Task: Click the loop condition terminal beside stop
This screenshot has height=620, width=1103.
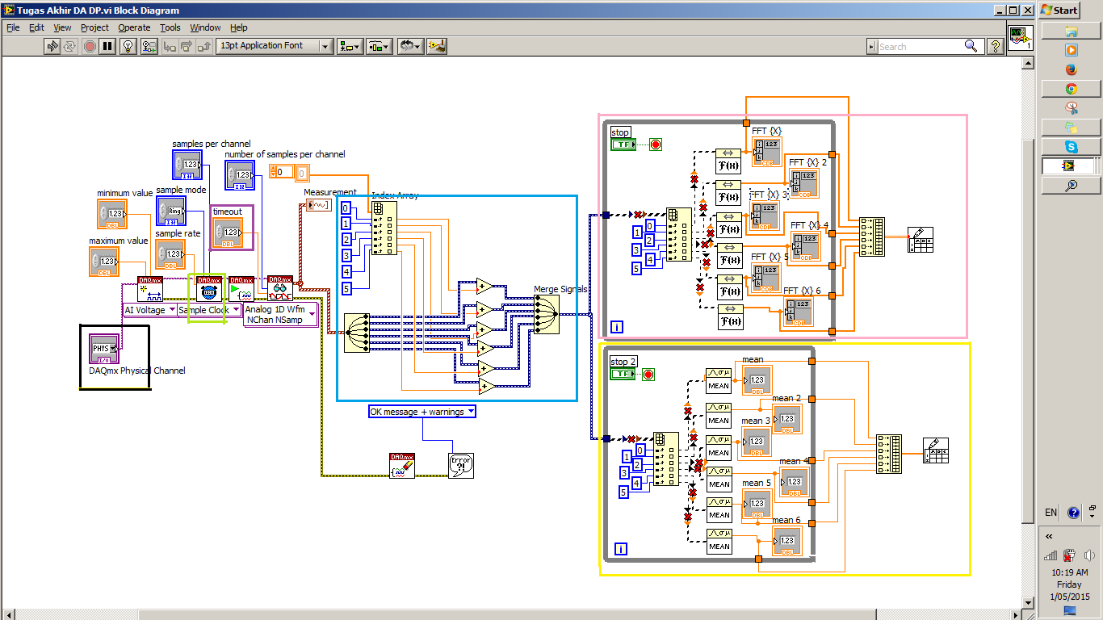Action: (x=656, y=145)
